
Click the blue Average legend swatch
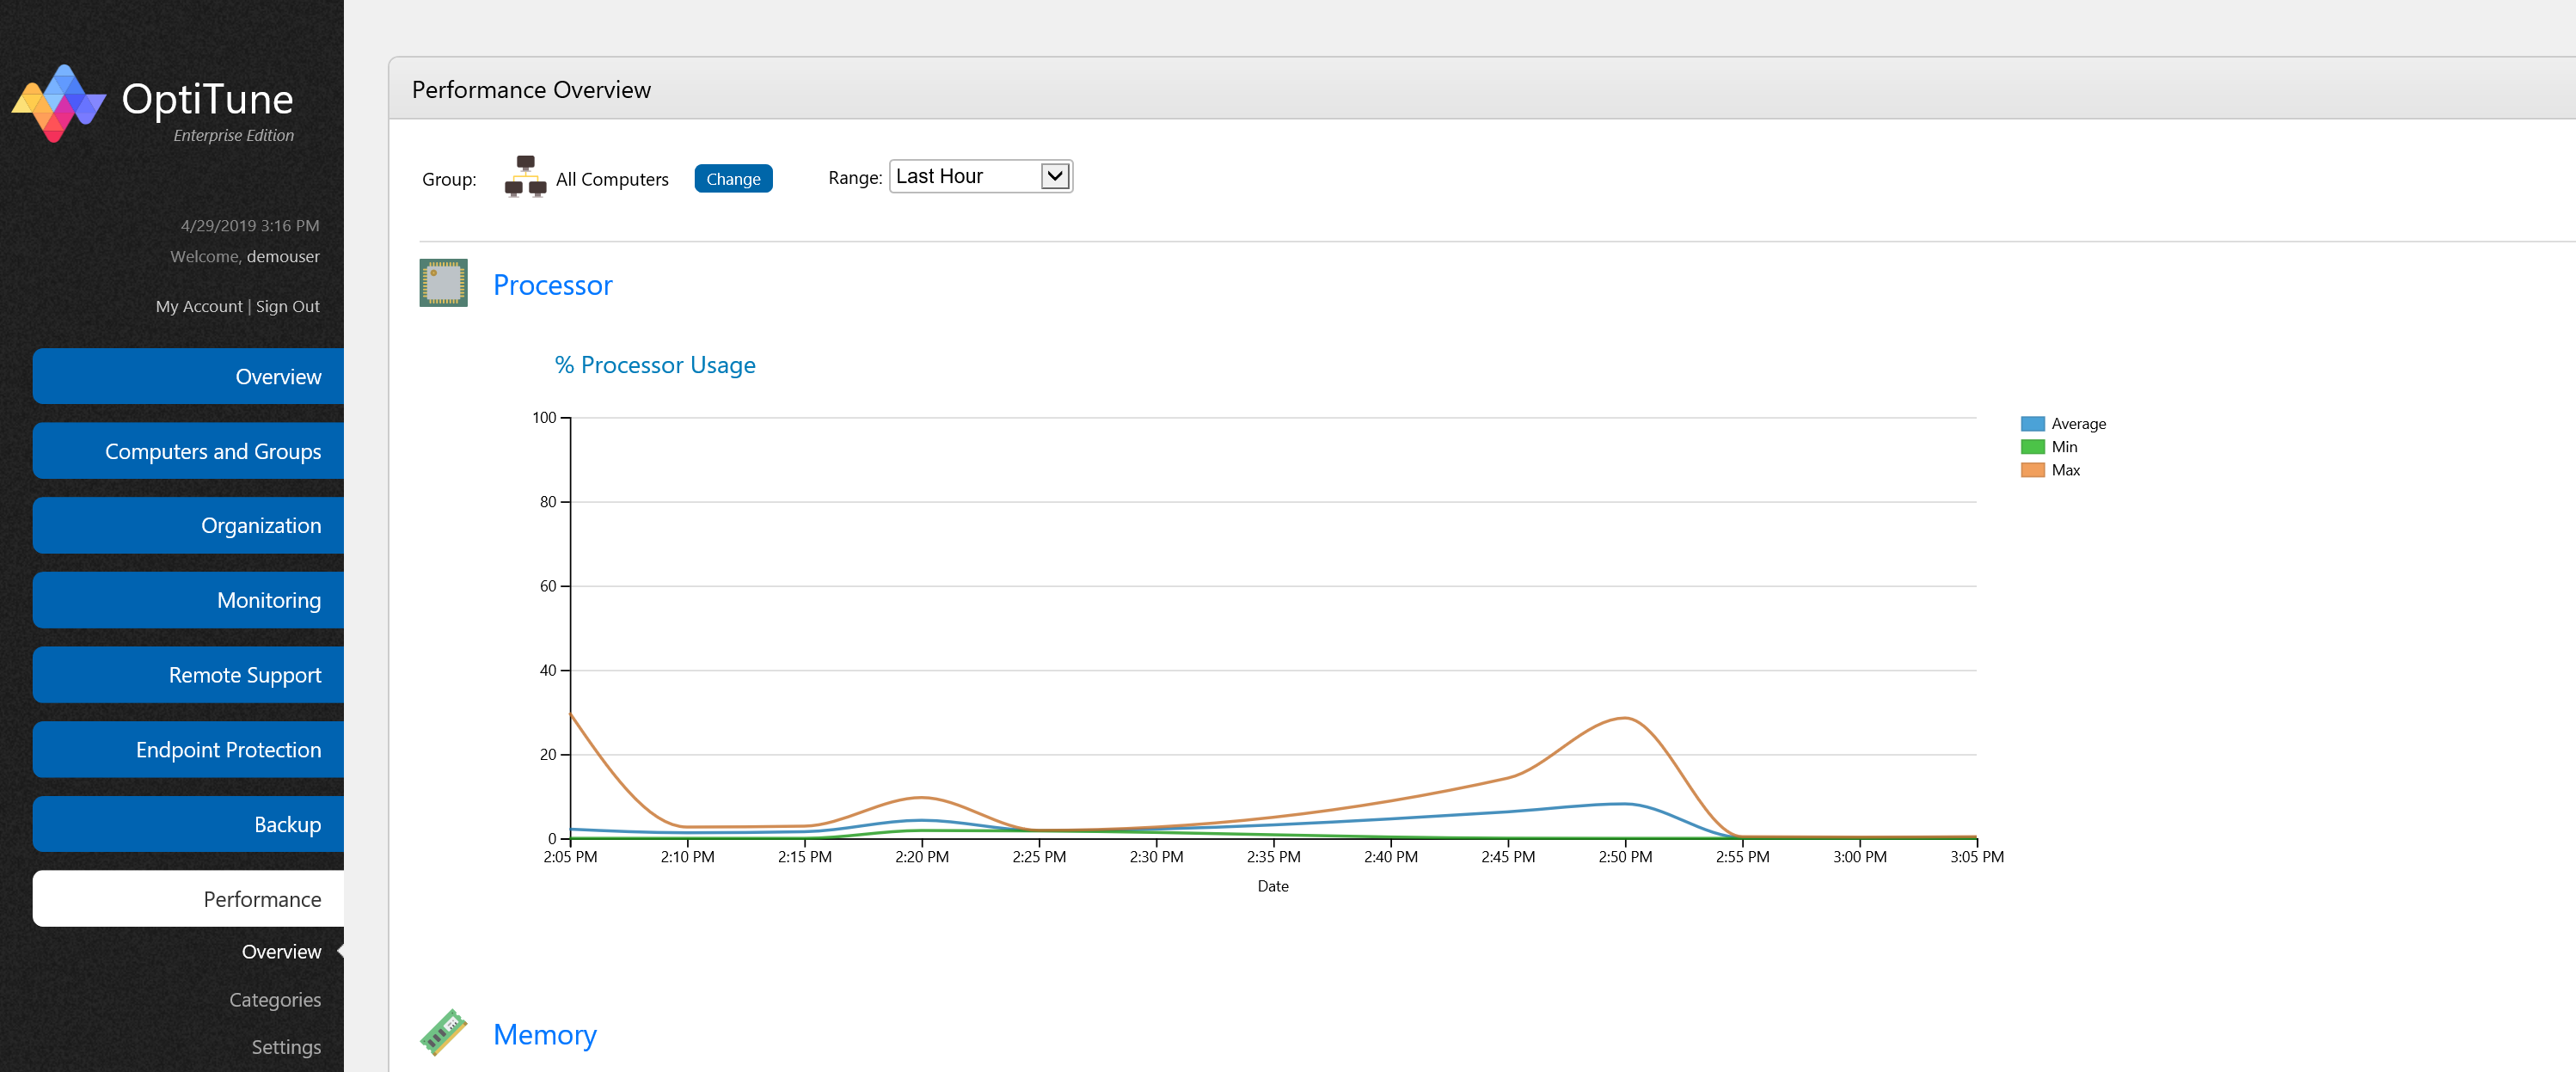(2032, 424)
